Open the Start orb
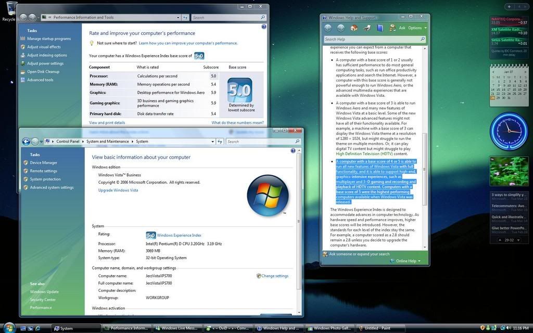This screenshot has height=333, width=533. pos(9,328)
